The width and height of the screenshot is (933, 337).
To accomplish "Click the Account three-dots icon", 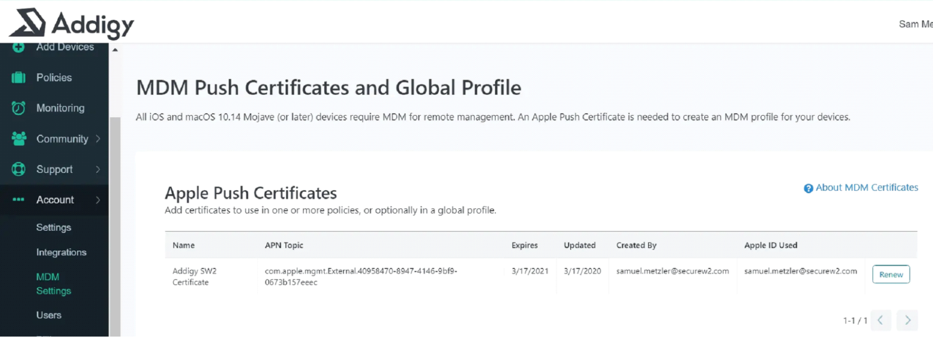I will [x=18, y=199].
